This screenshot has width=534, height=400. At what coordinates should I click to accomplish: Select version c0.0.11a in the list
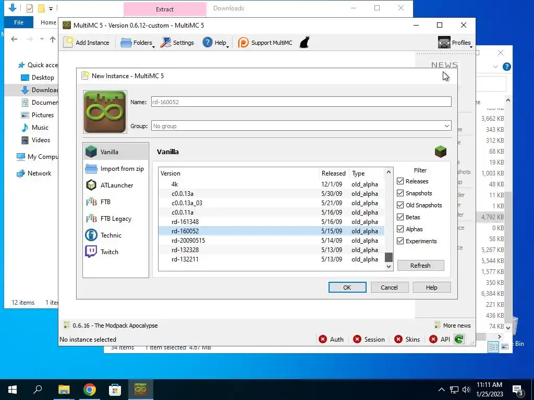(x=271, y=213)
